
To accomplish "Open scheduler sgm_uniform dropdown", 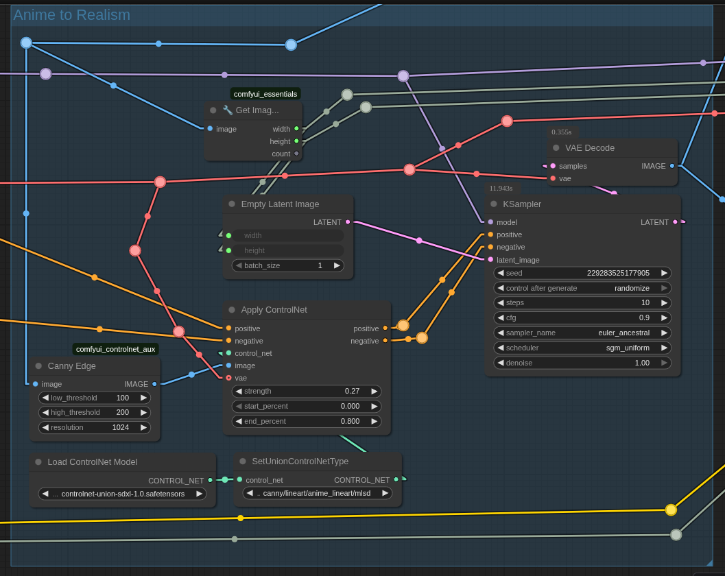I will coord(582,348).
